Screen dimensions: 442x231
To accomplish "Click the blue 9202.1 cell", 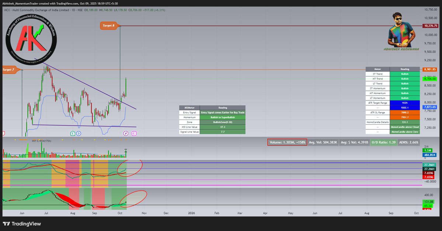I will [x=405, y=108].
